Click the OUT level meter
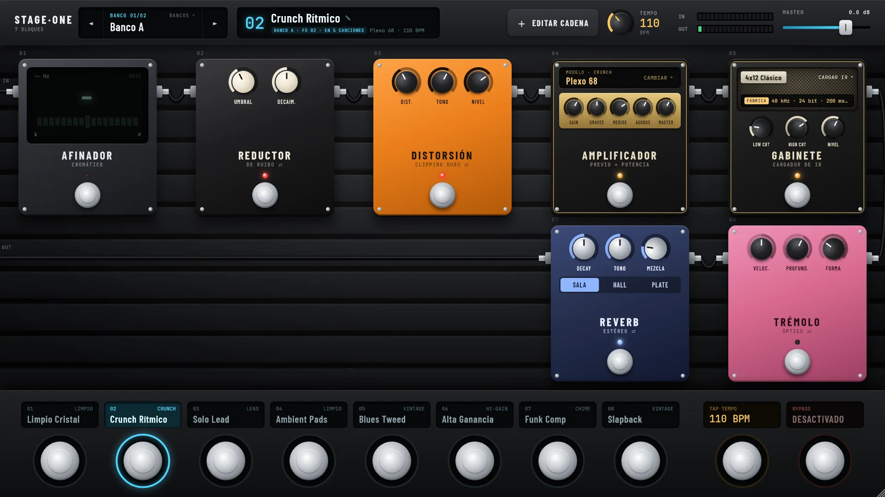Screen dimensions: 885x497 [735, 29]
